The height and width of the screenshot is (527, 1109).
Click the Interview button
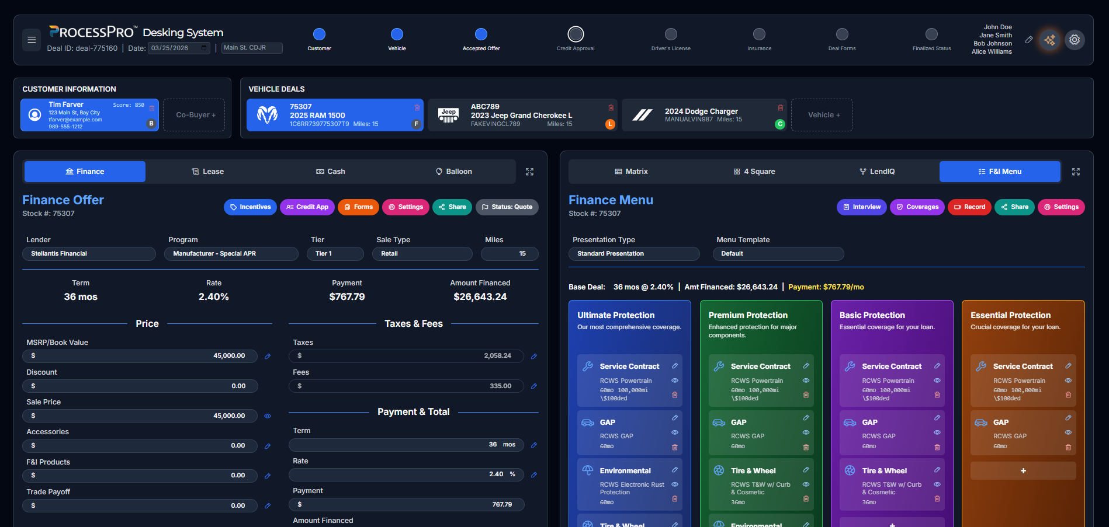(862, 207)
